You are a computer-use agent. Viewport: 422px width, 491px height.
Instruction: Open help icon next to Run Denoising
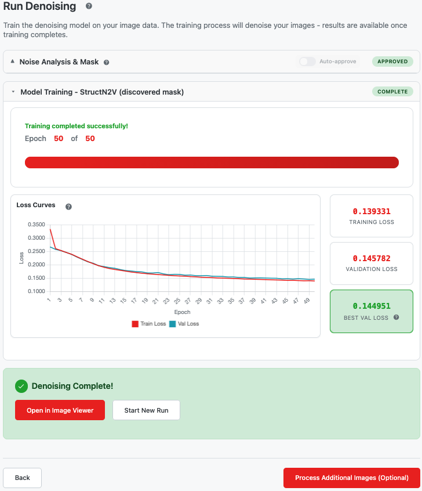click(x=89, y=6)
